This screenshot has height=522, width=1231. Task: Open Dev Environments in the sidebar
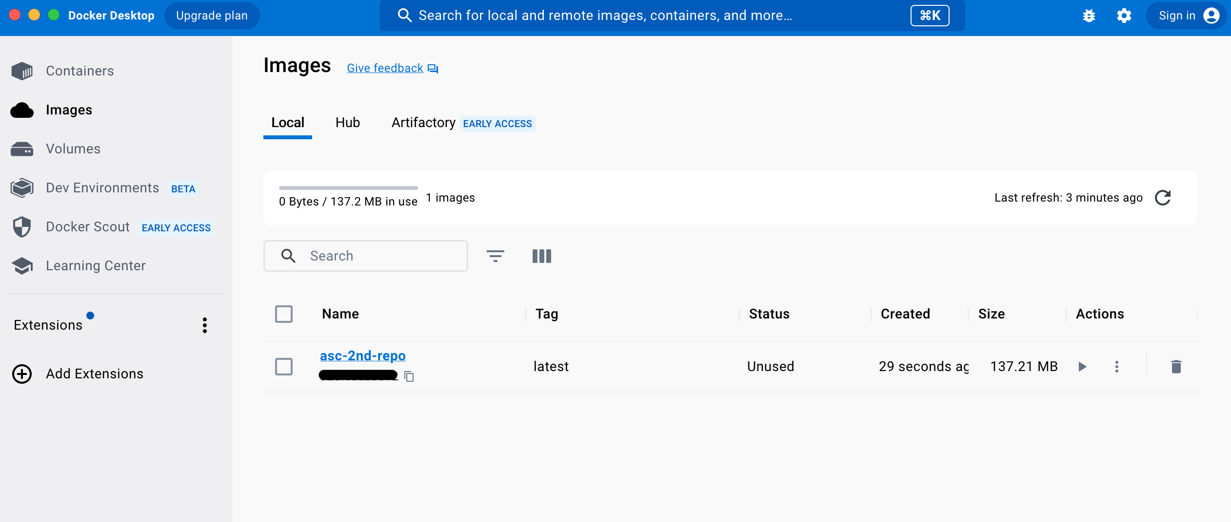(x=102, y=188)
